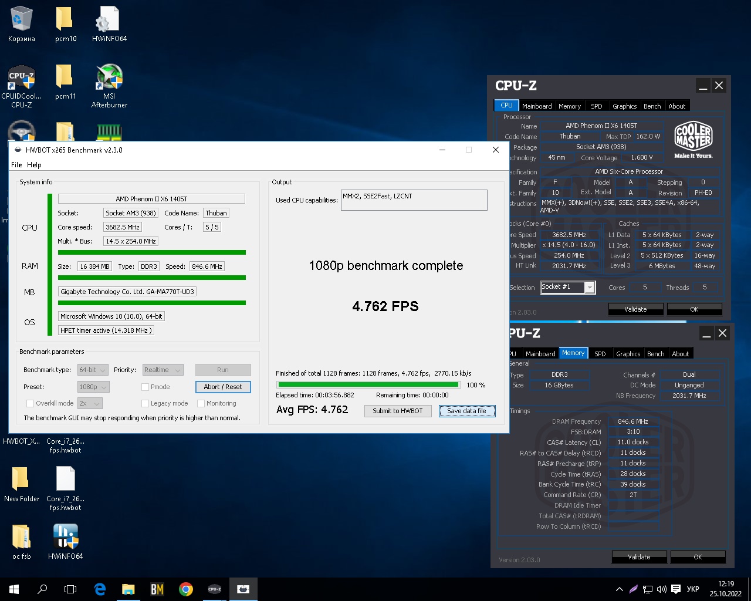
Task: Click Submit to HWBOT button
Action: (x=398, y=411)
